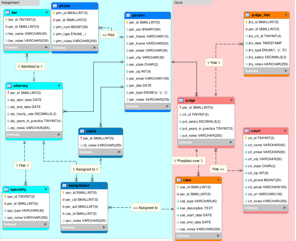296x241 pixels.
Task: Click the assignment table icon
Action: [65, 185]
